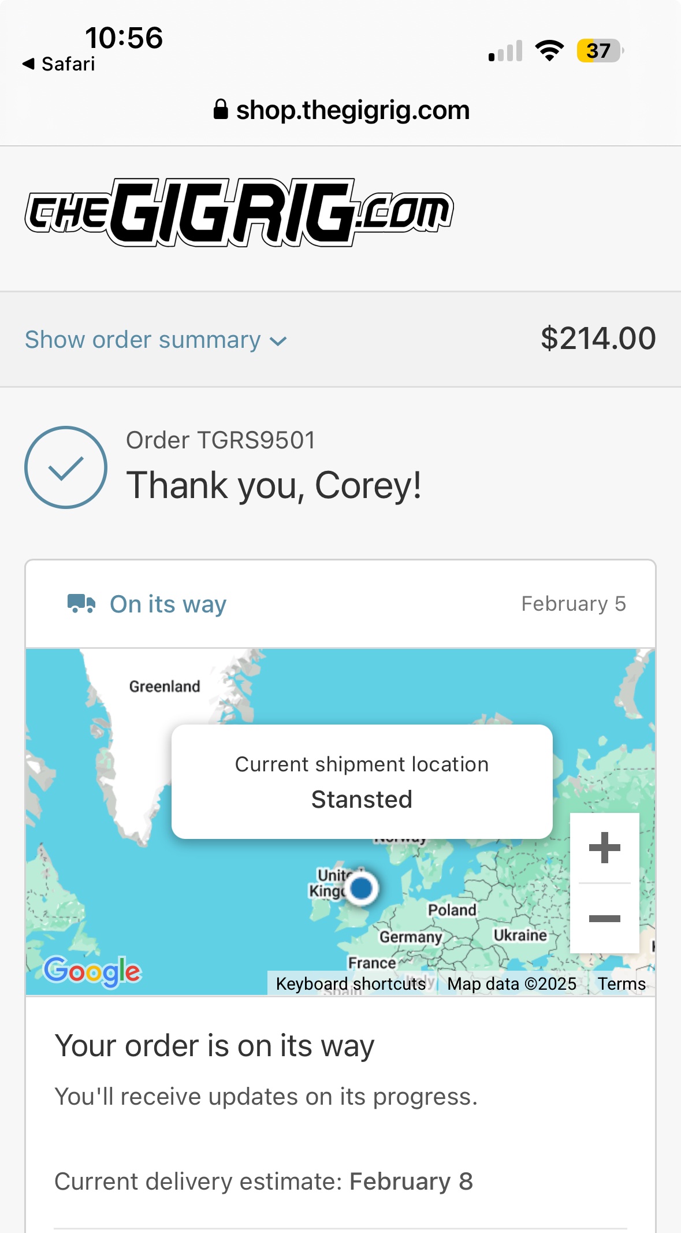681x1233 pixels.
Task: Tap the Wi-Fi status icon
Action: [x=549, y=51]
